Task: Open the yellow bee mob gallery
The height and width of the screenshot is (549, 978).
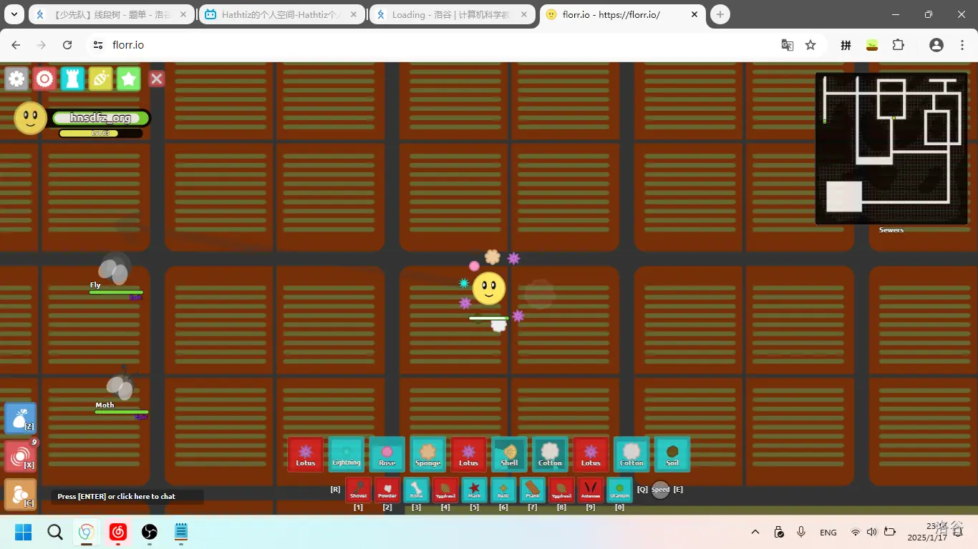Action: click(x=100, y=79)
